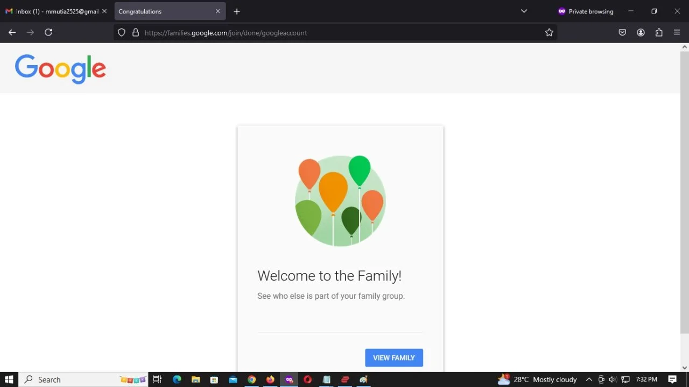Open Opera browser from taskbar

307,379
